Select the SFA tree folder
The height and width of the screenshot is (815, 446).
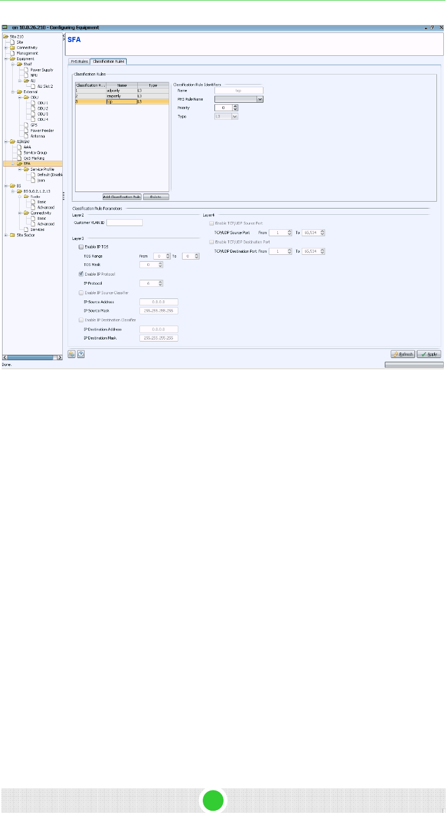click(27, 164)
